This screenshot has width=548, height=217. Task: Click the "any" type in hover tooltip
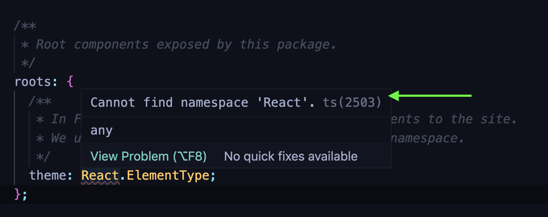(x=102, y=131)
